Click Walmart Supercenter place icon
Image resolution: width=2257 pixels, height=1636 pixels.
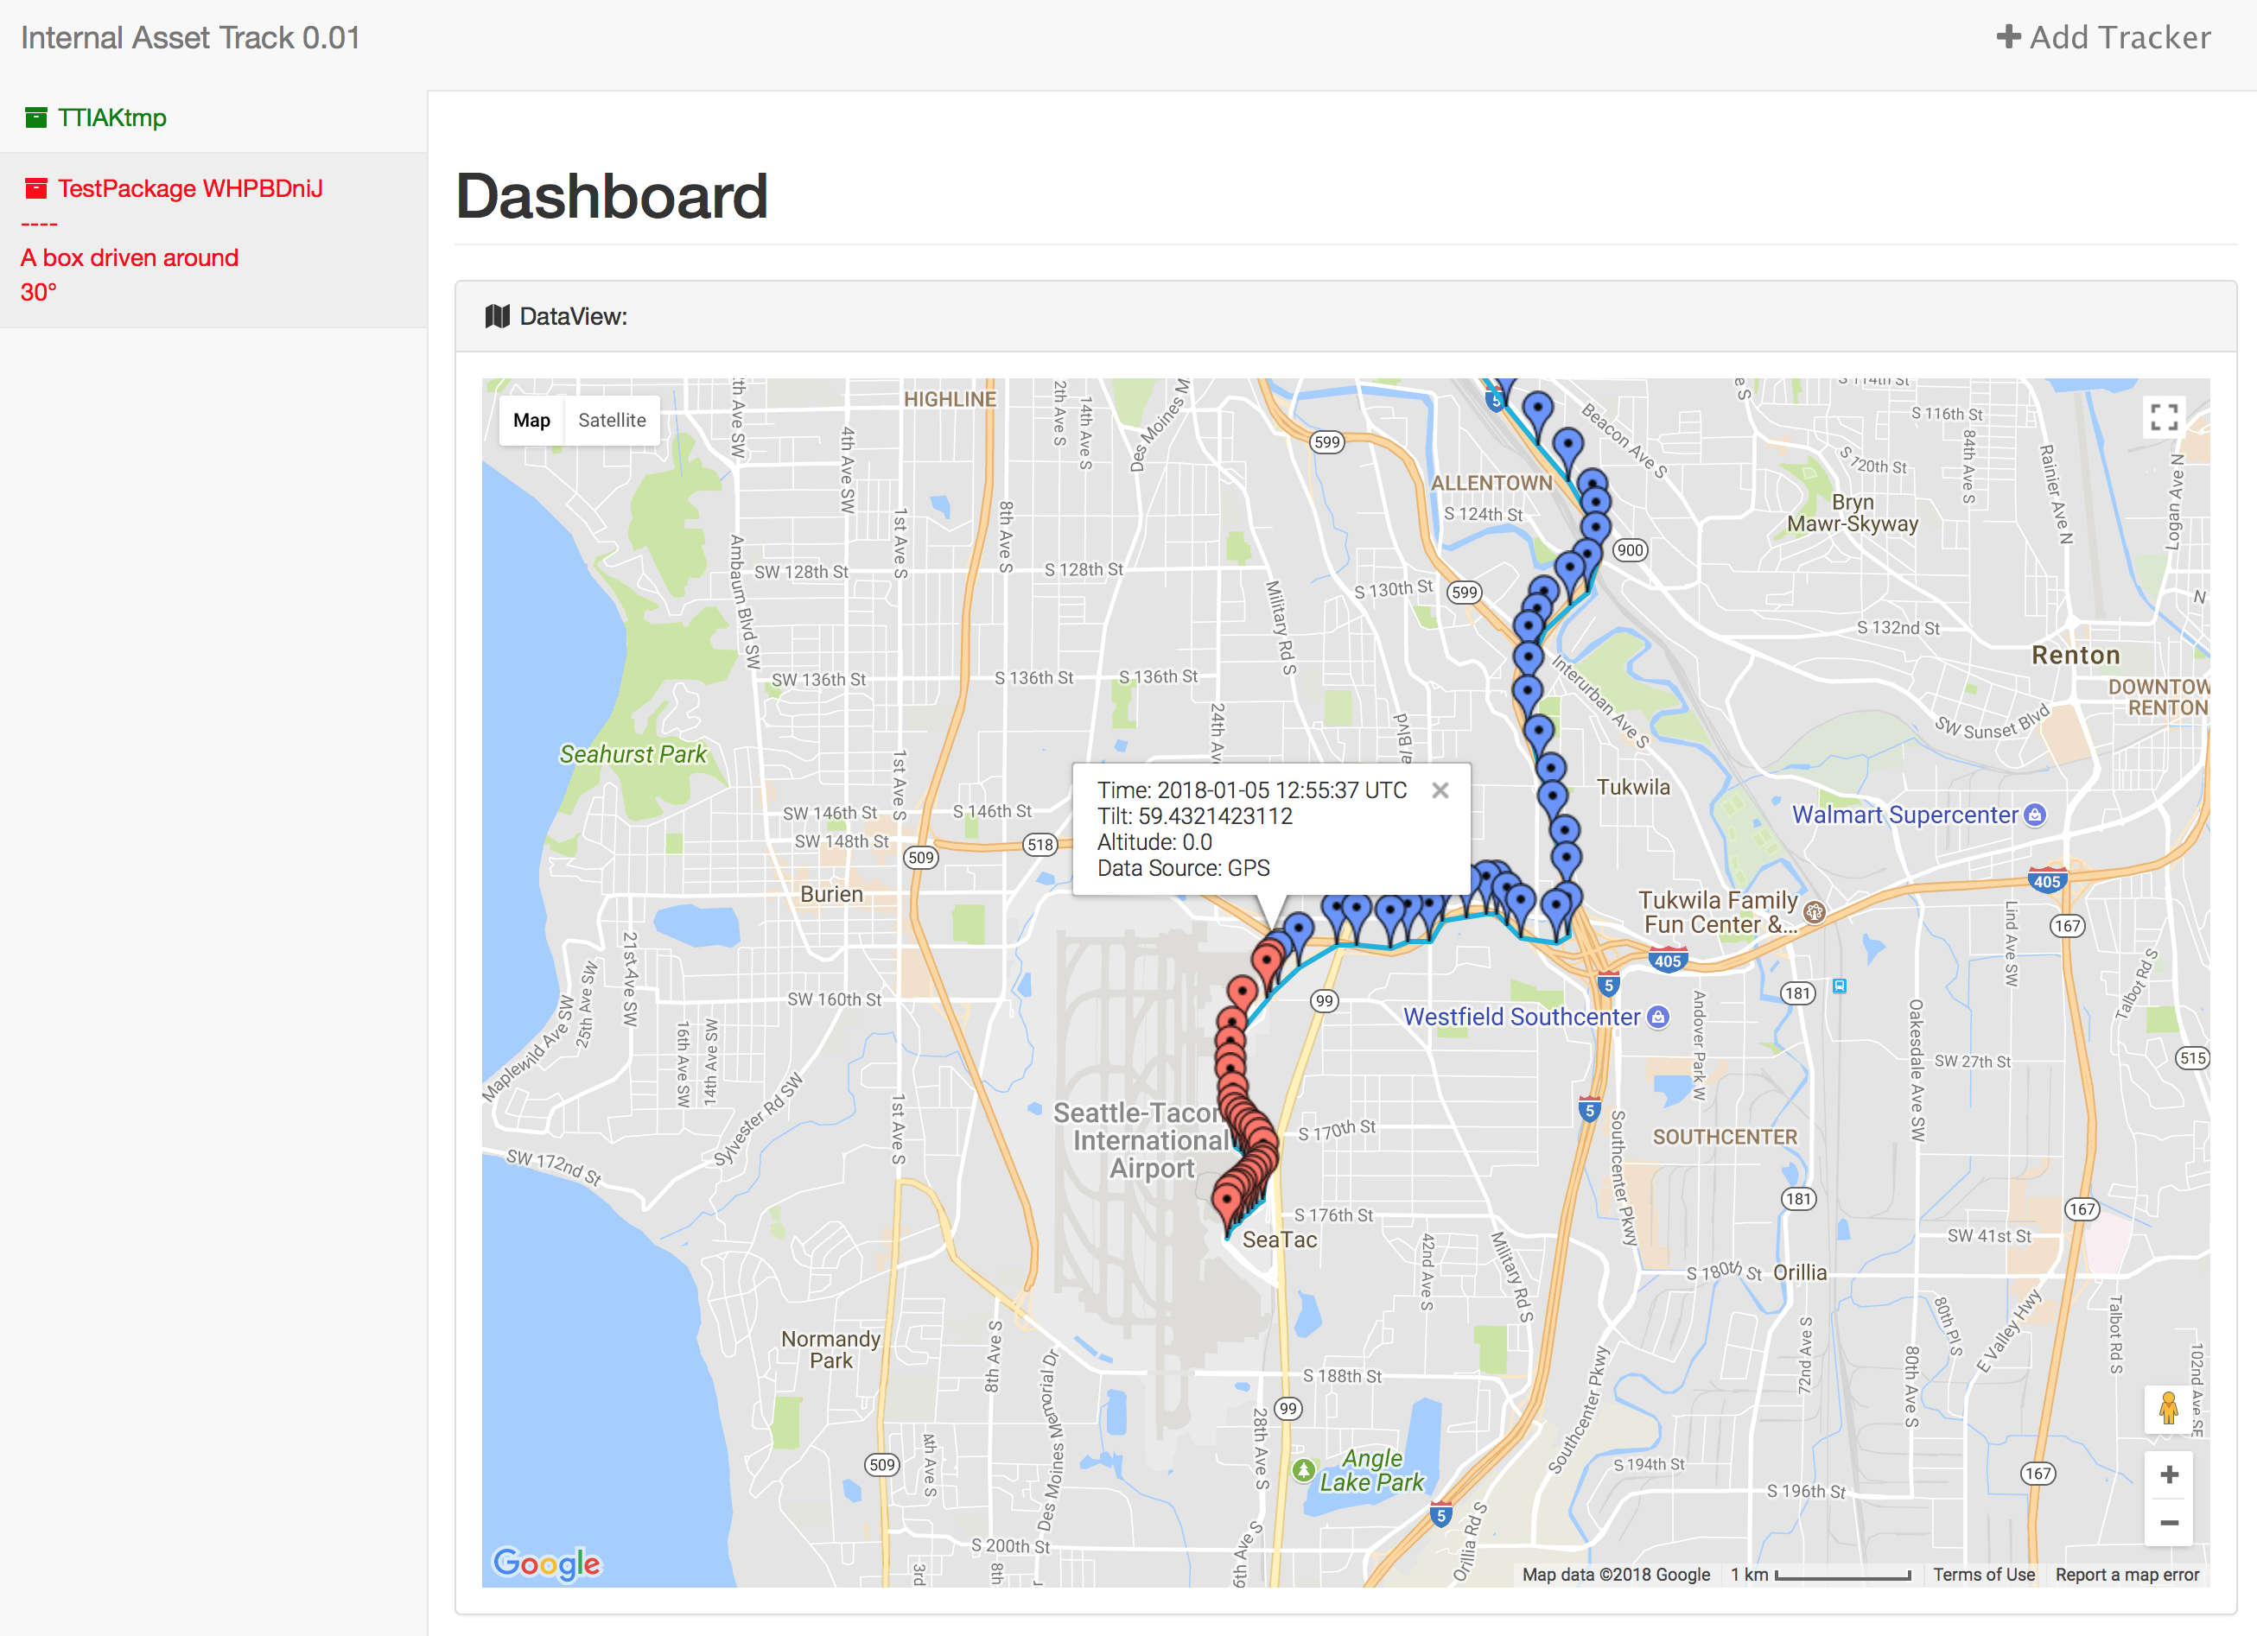click(2035, 815)
